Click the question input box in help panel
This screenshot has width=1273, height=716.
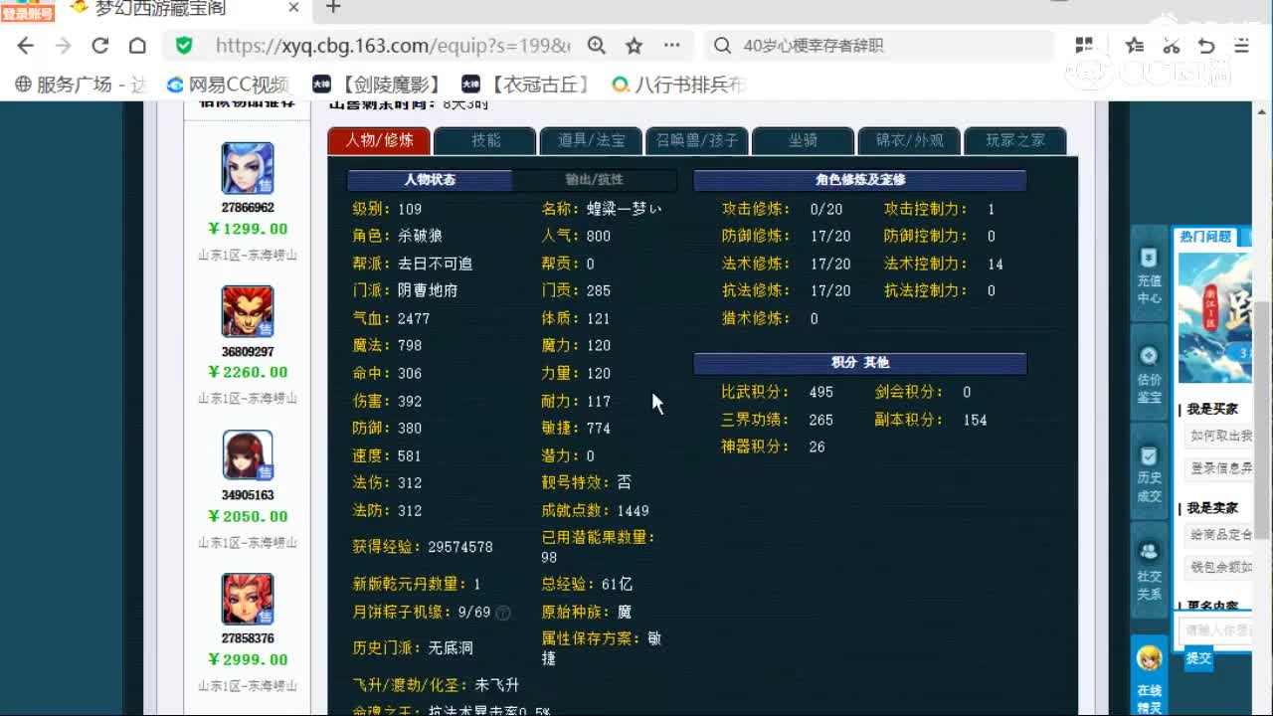[1215, 629]
